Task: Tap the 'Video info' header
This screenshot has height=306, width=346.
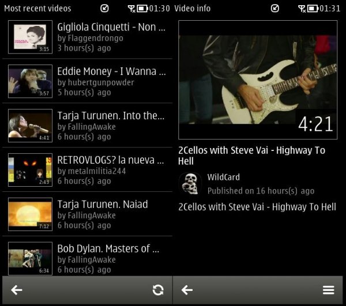Action: [192, 9]
